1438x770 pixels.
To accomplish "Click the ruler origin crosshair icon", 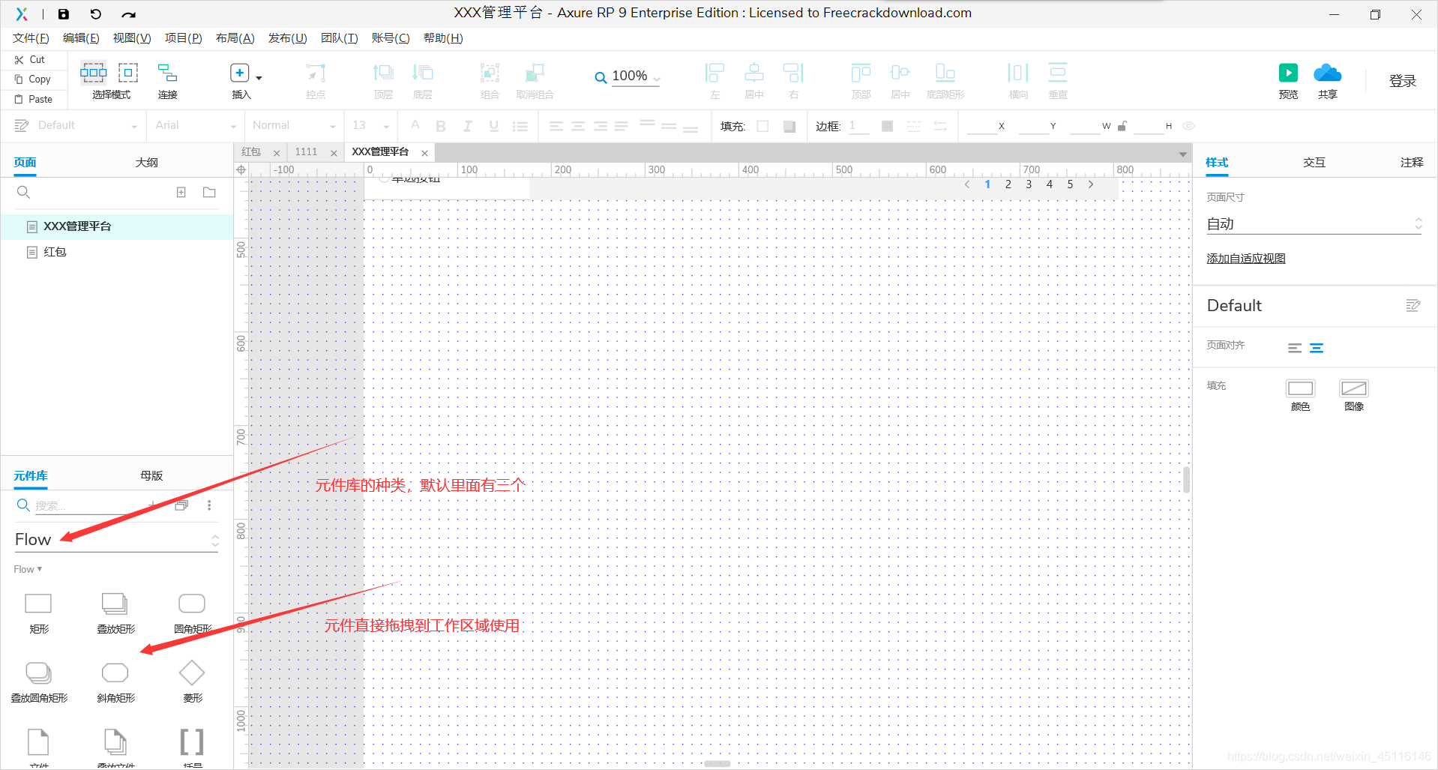I will [x=241, y=170].
